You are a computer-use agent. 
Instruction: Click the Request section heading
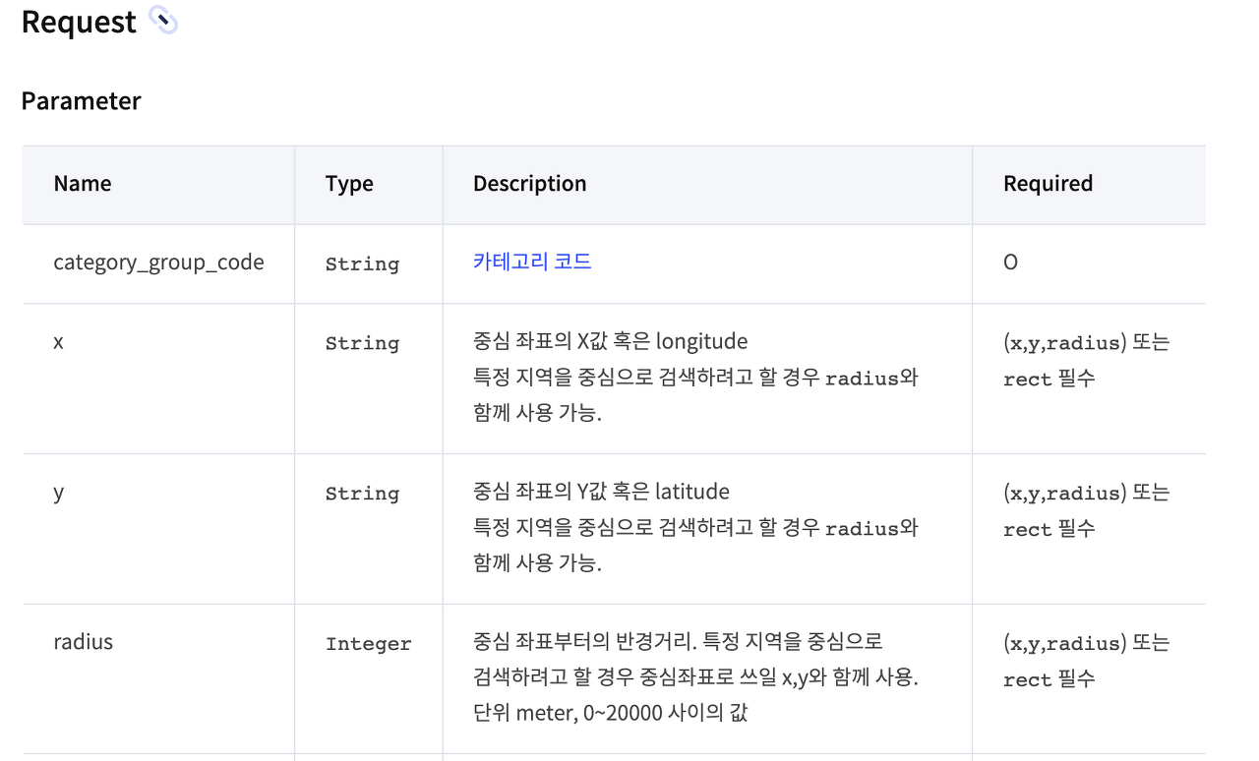[x=79, y=22]
